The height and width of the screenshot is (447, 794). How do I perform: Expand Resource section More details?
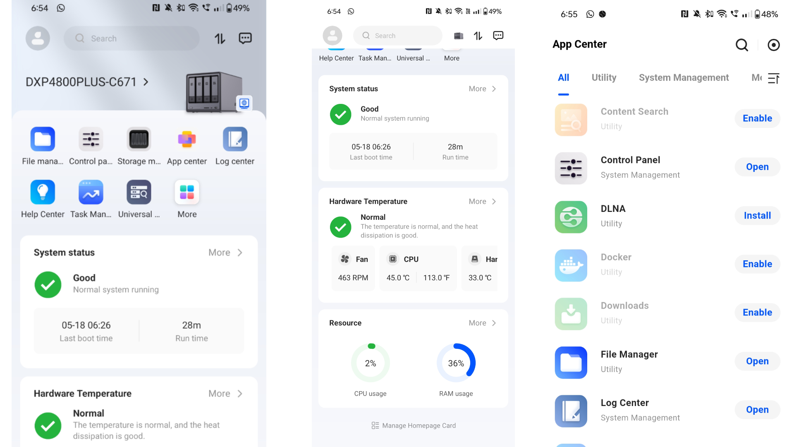481,322
